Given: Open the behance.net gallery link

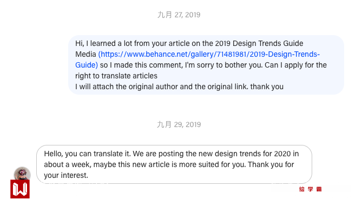Looking at the screenshot, I should [x=209, y=54].
